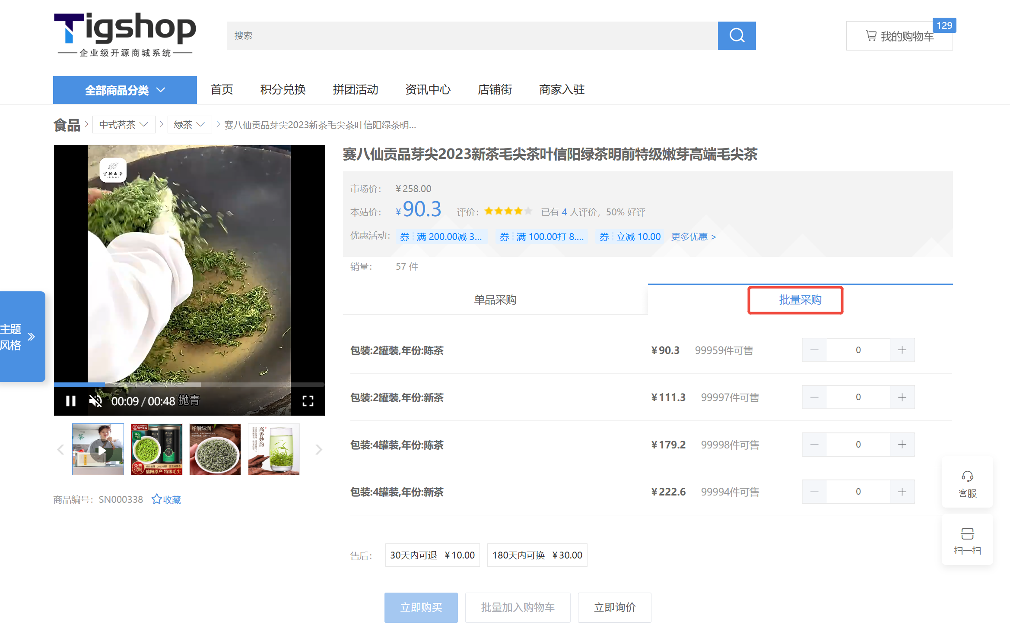1010x628 pixels.
Task: Select 30-day return service option
Action: click(432, 555)
